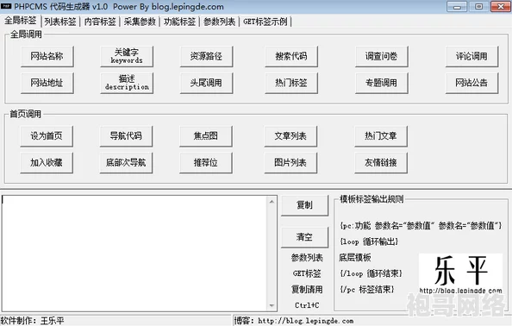Click inside the code output text area
Screen dimensions: 512x326
tap(134, 254)
